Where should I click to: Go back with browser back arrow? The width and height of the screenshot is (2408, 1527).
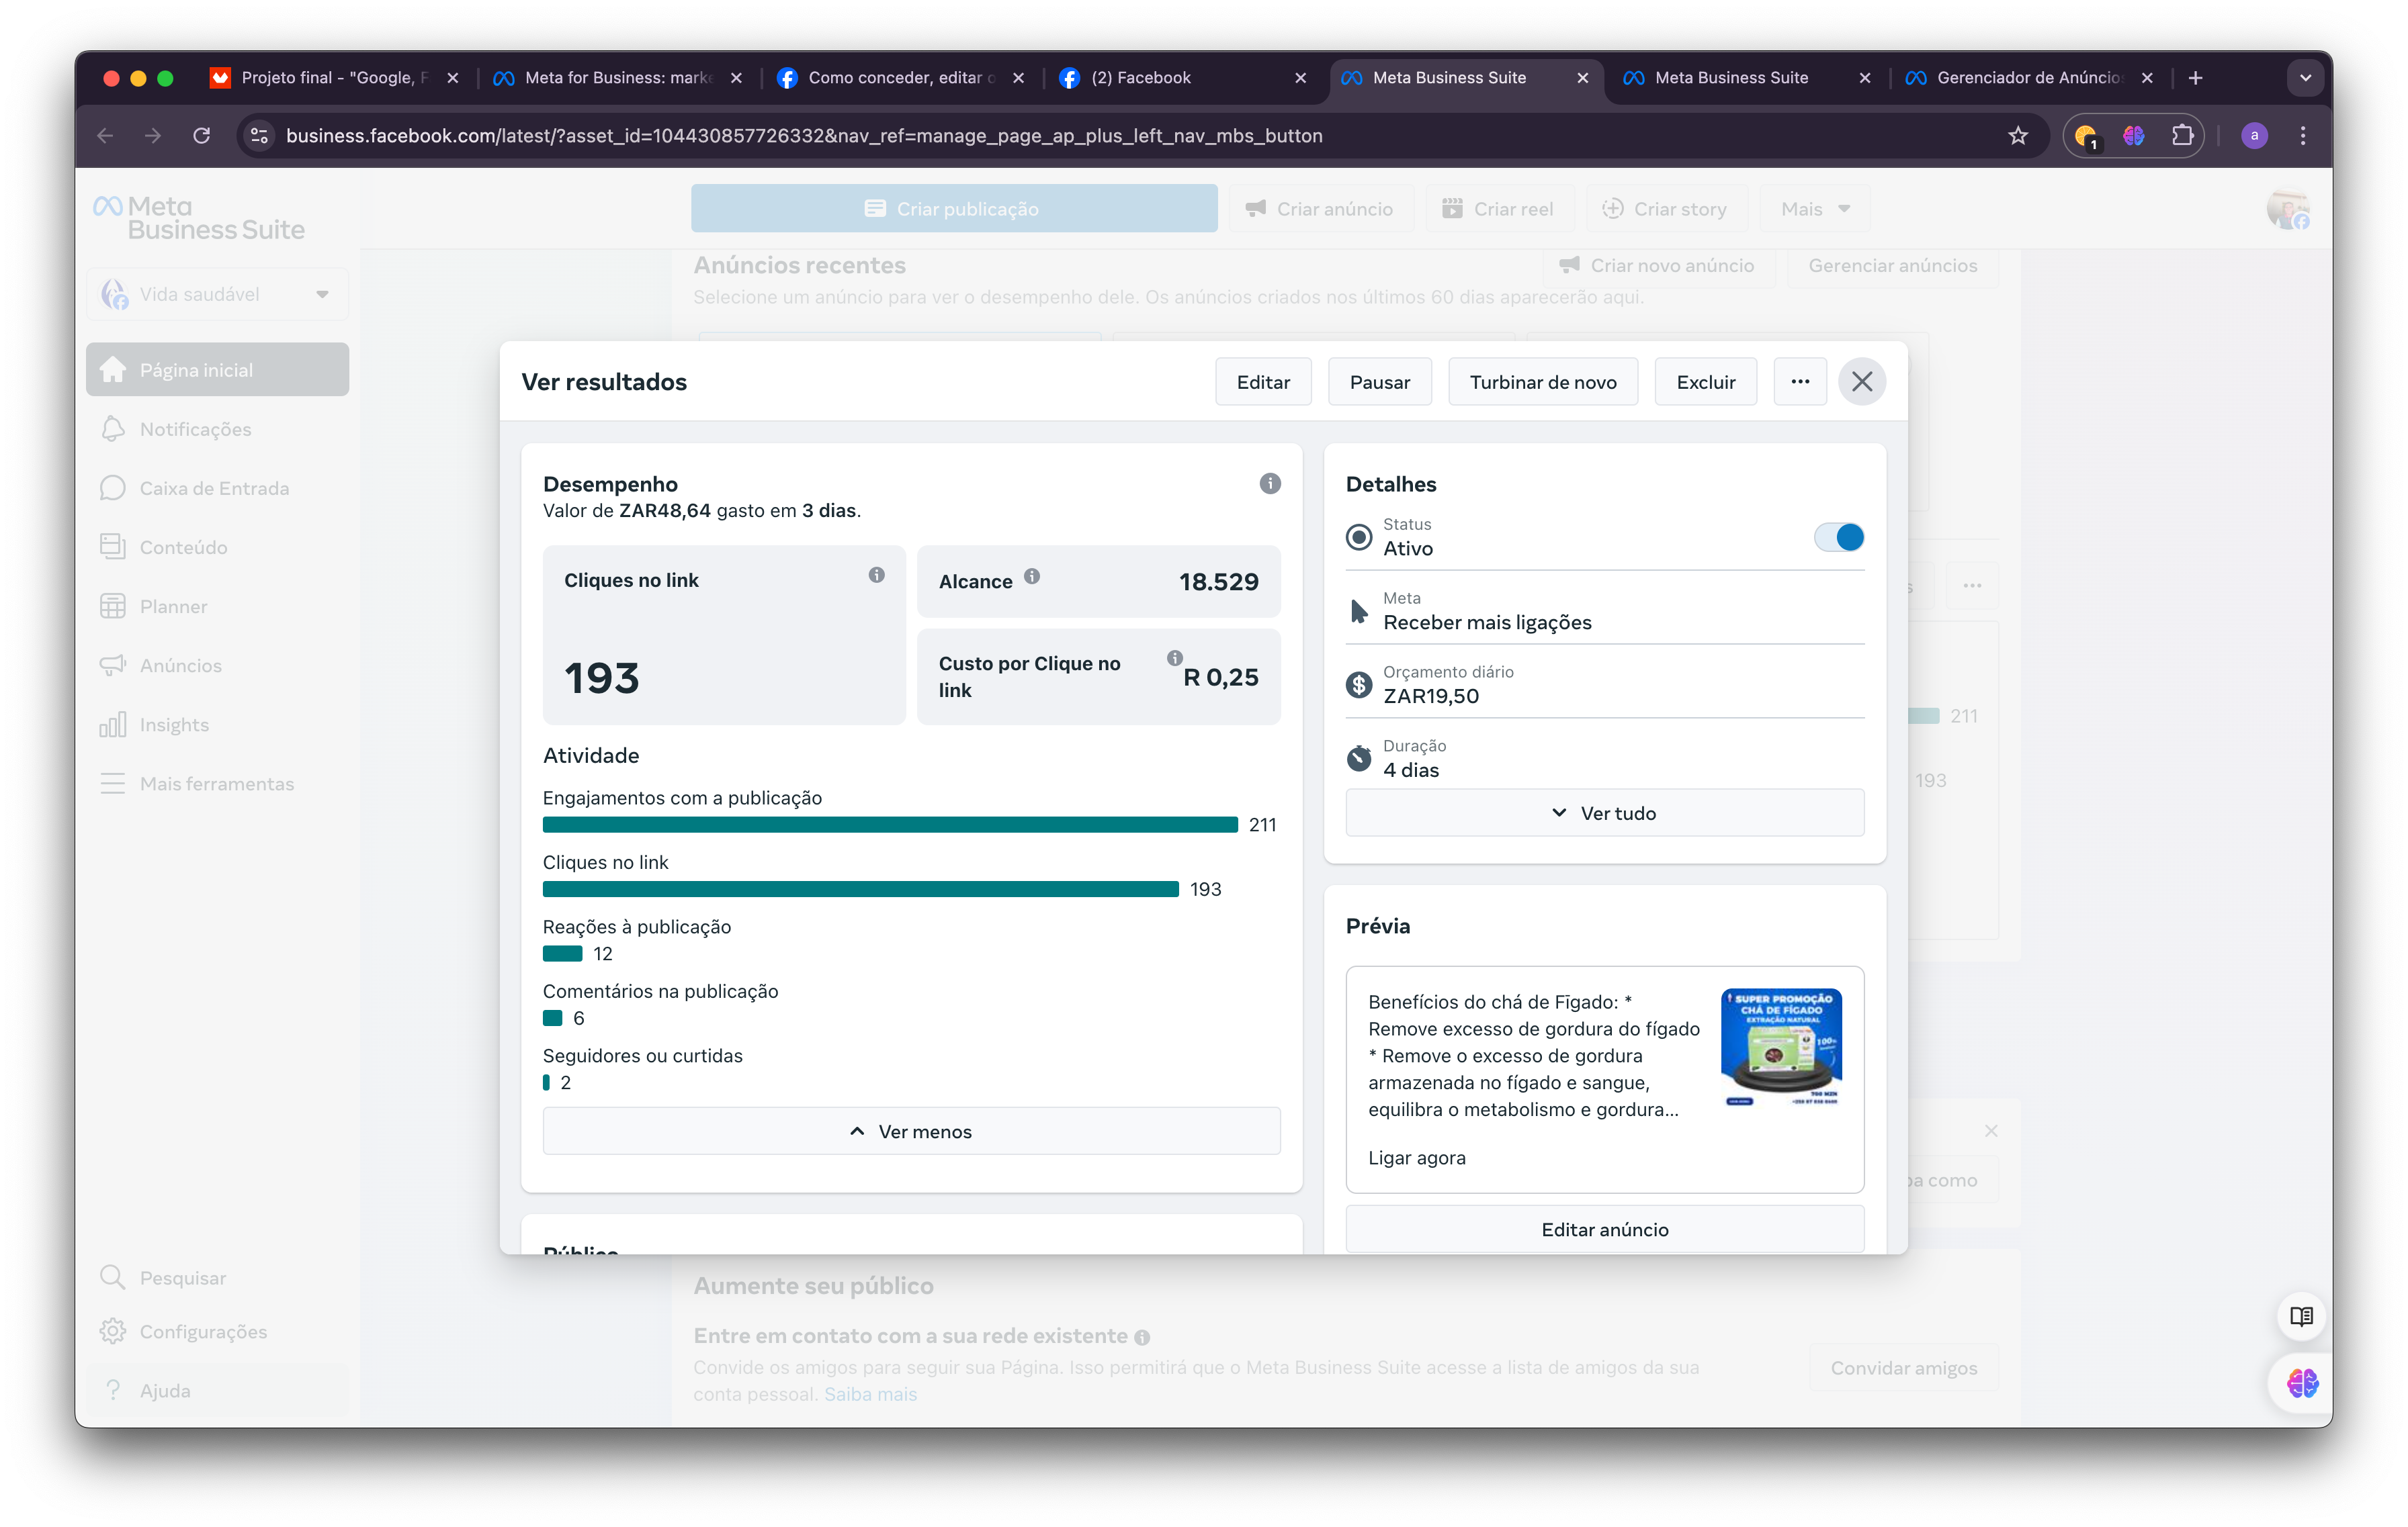click(x=106, y=135)
